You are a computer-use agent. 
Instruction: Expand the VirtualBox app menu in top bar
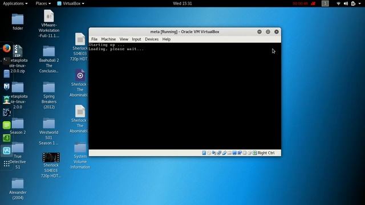point(71,3)
